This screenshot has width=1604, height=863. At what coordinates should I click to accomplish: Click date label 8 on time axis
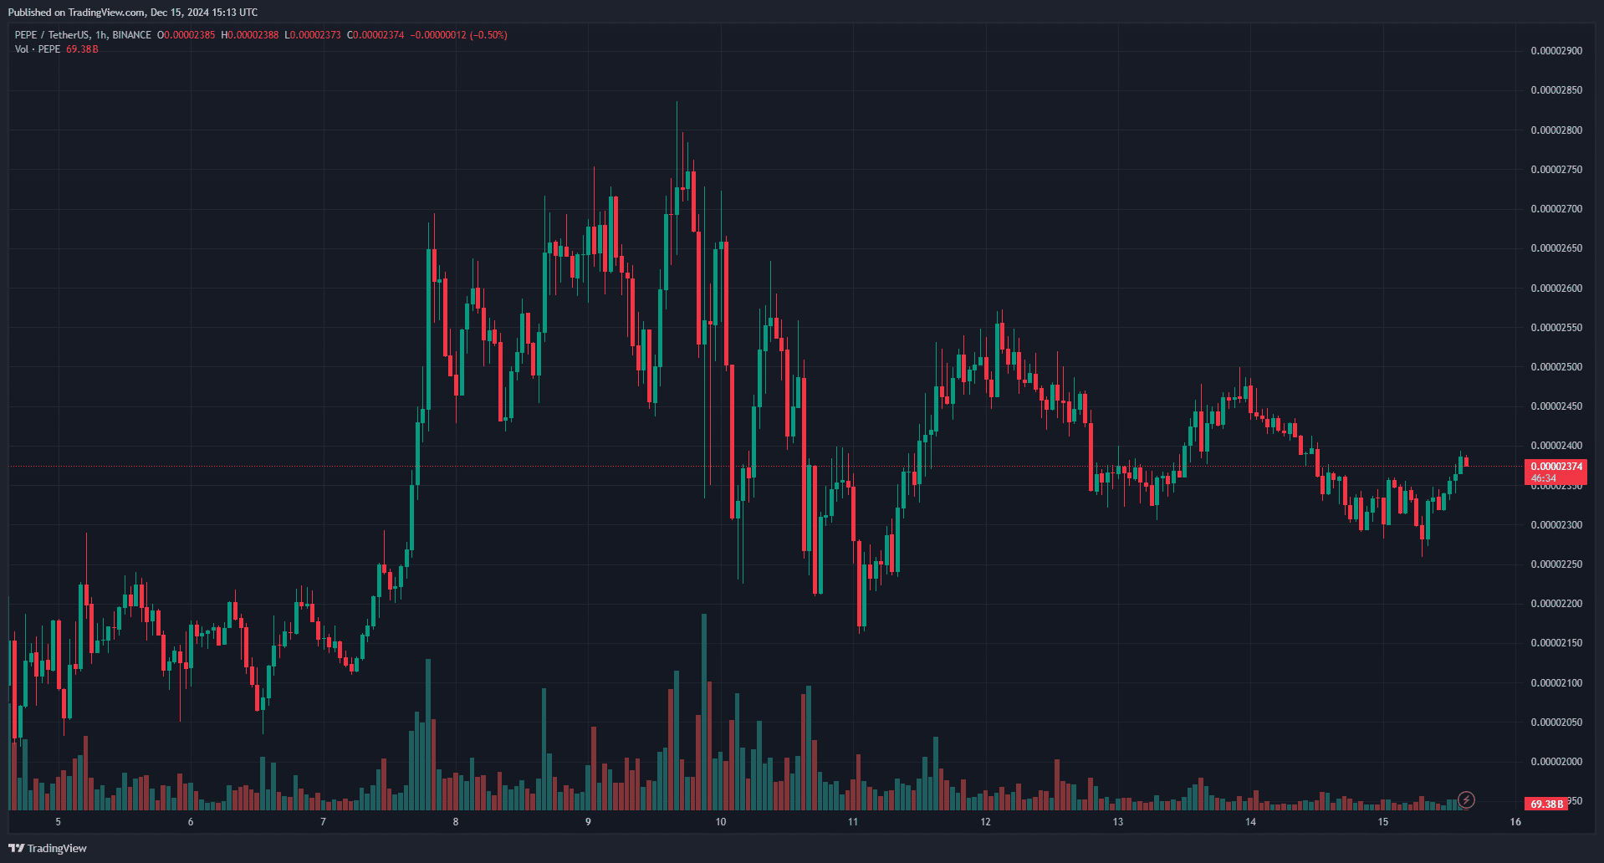click(456, 822)
